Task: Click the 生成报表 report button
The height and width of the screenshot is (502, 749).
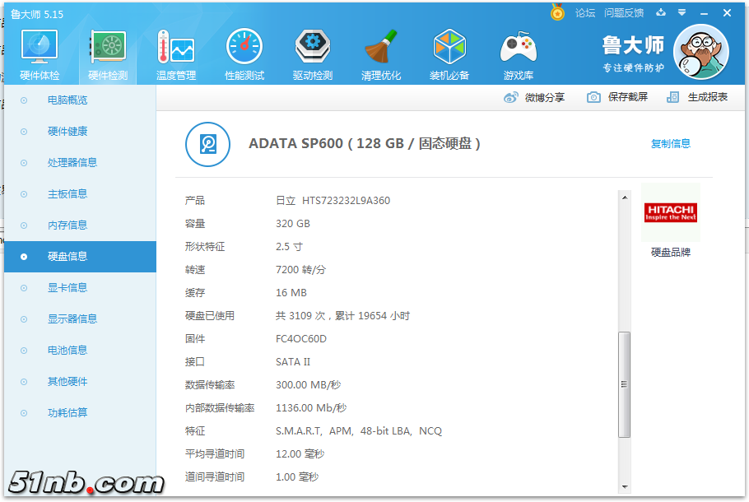Action: click(697, 97)
